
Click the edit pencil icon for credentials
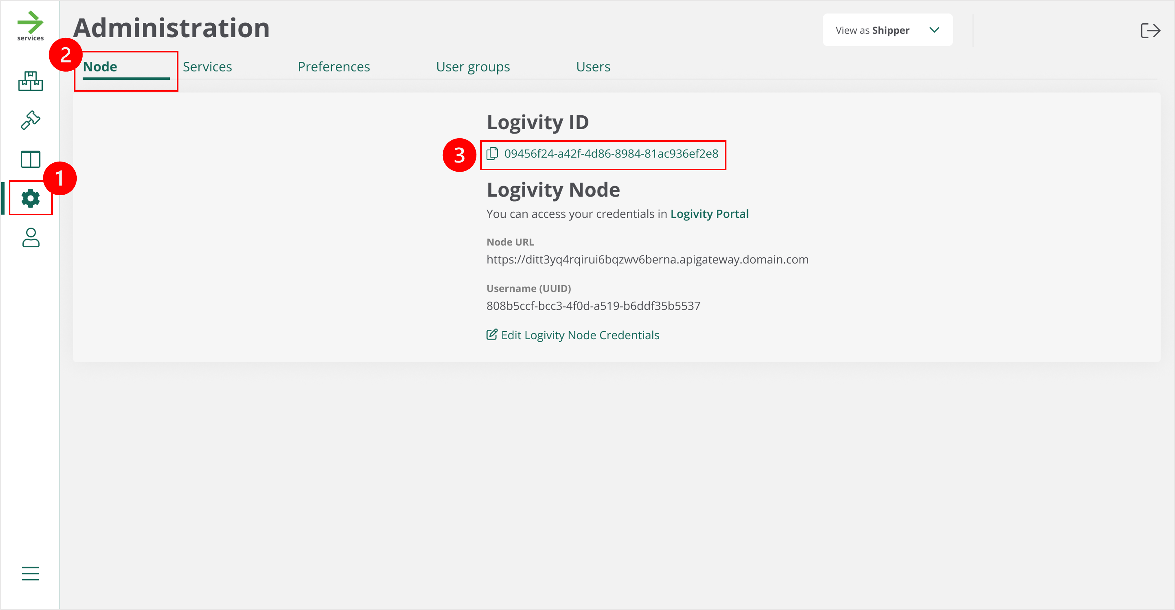tap(492, 335)
